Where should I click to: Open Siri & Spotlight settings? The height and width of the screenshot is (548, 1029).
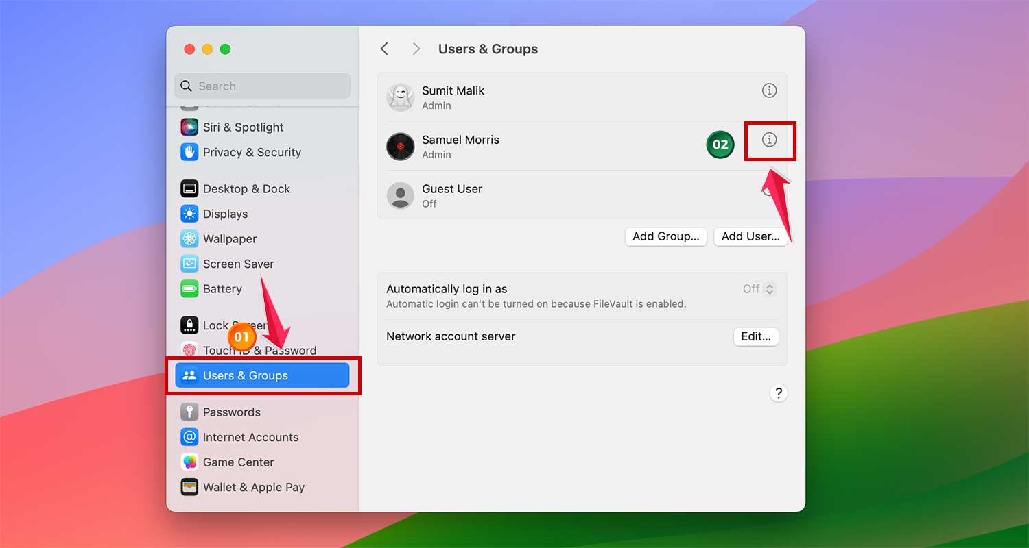click(x=243, y=127)
